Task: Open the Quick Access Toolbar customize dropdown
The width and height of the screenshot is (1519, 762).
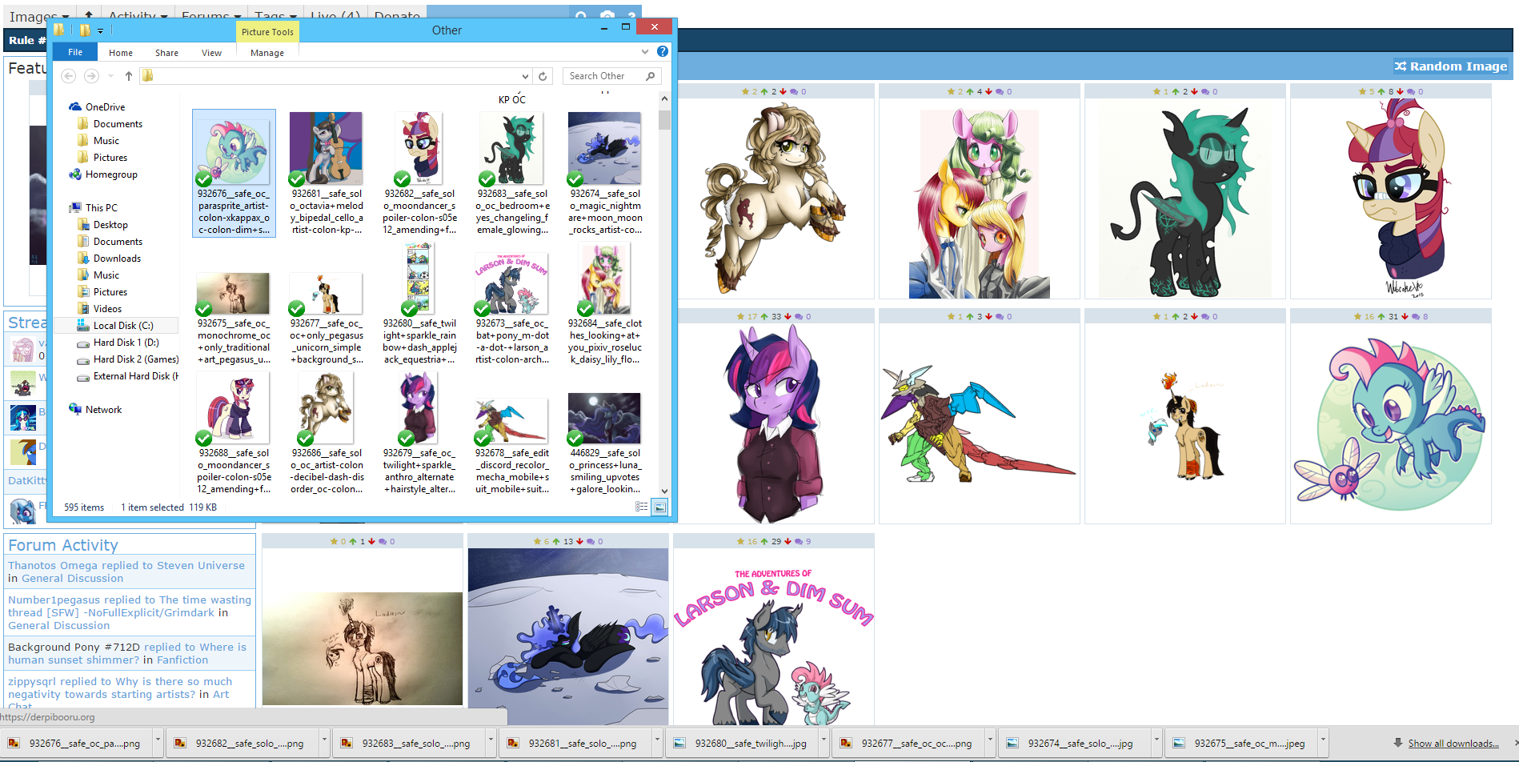Action: coord(101,30)
